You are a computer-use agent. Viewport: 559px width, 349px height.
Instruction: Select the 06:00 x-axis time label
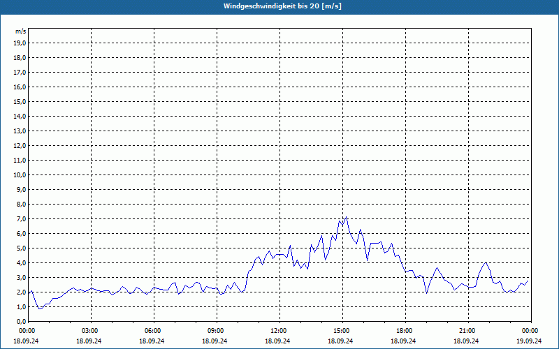[153, 331]
